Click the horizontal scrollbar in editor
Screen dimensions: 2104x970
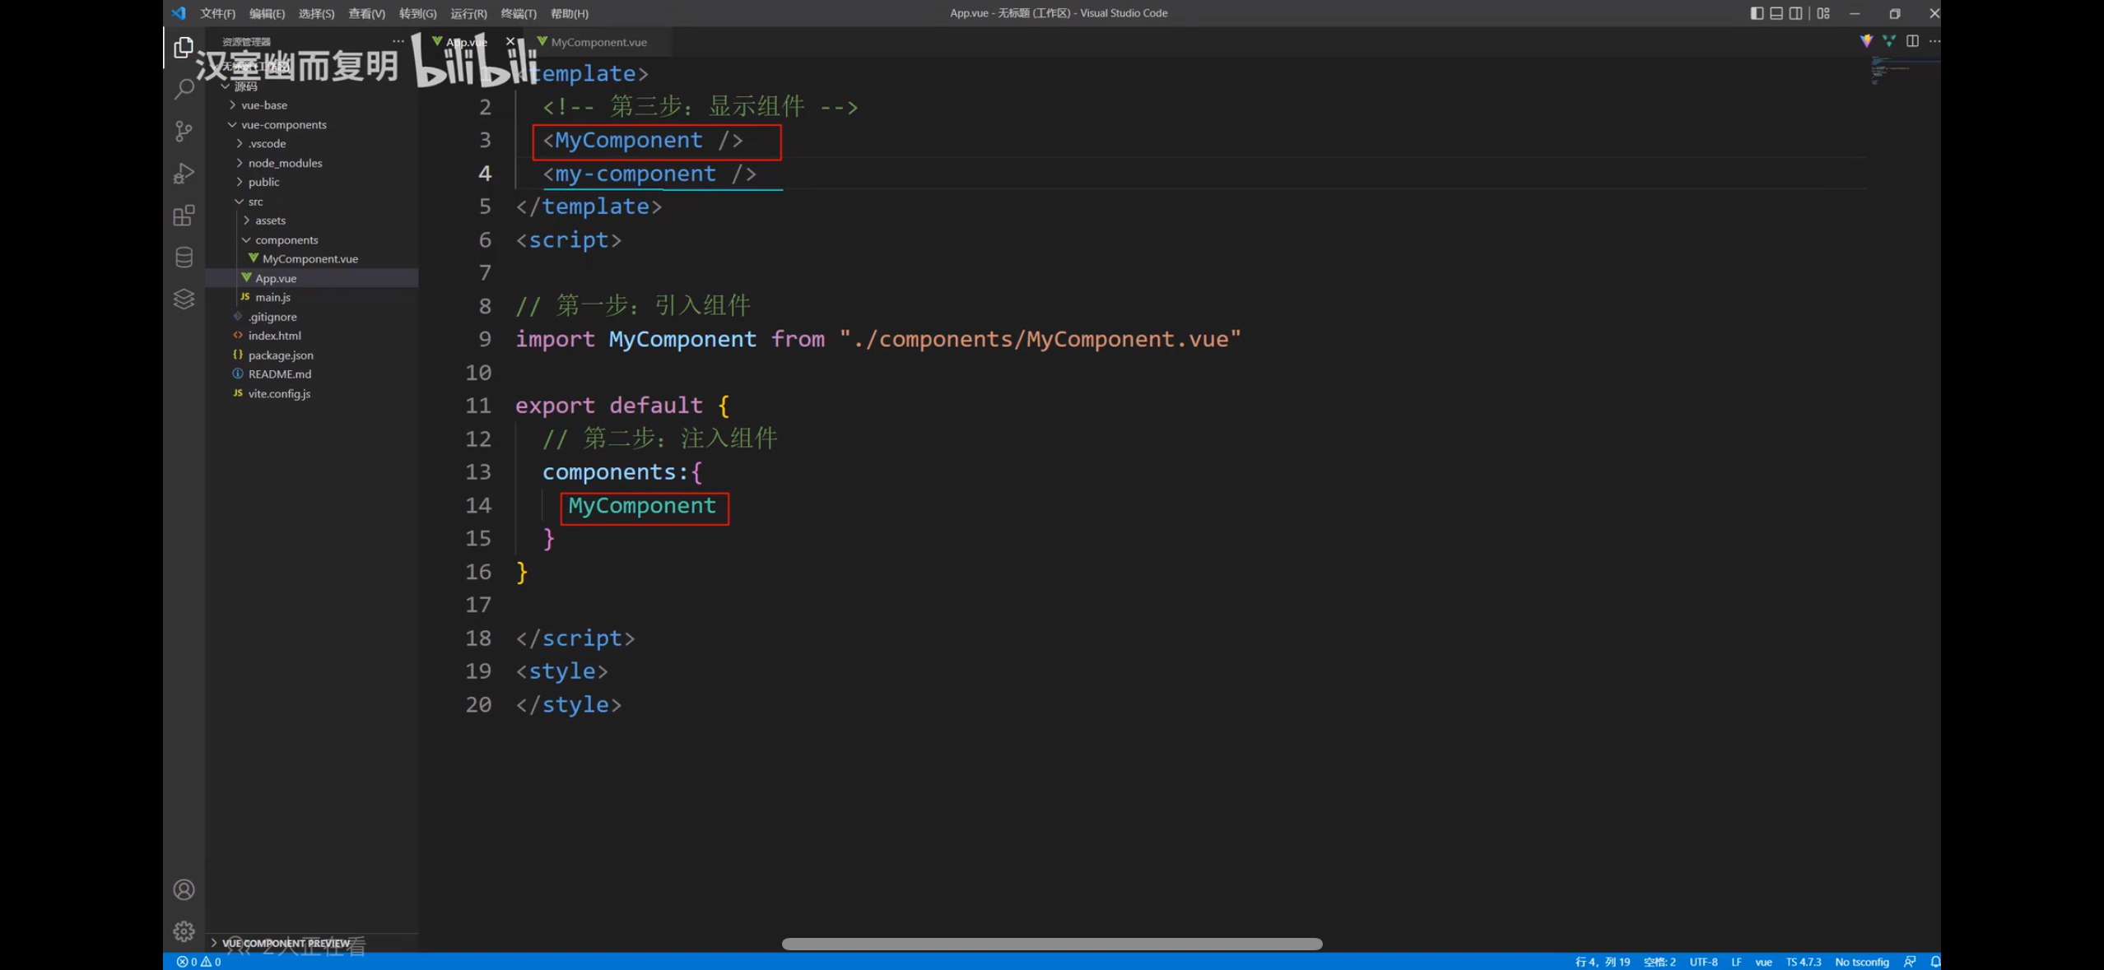point(1051,944)
